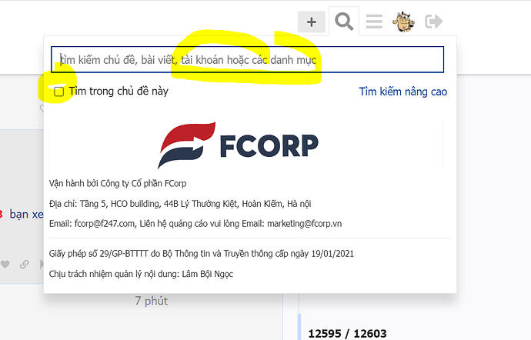The image size is (531, 340).
Task: Click the fcorp@f247.com email address
Action: point(105,224)
